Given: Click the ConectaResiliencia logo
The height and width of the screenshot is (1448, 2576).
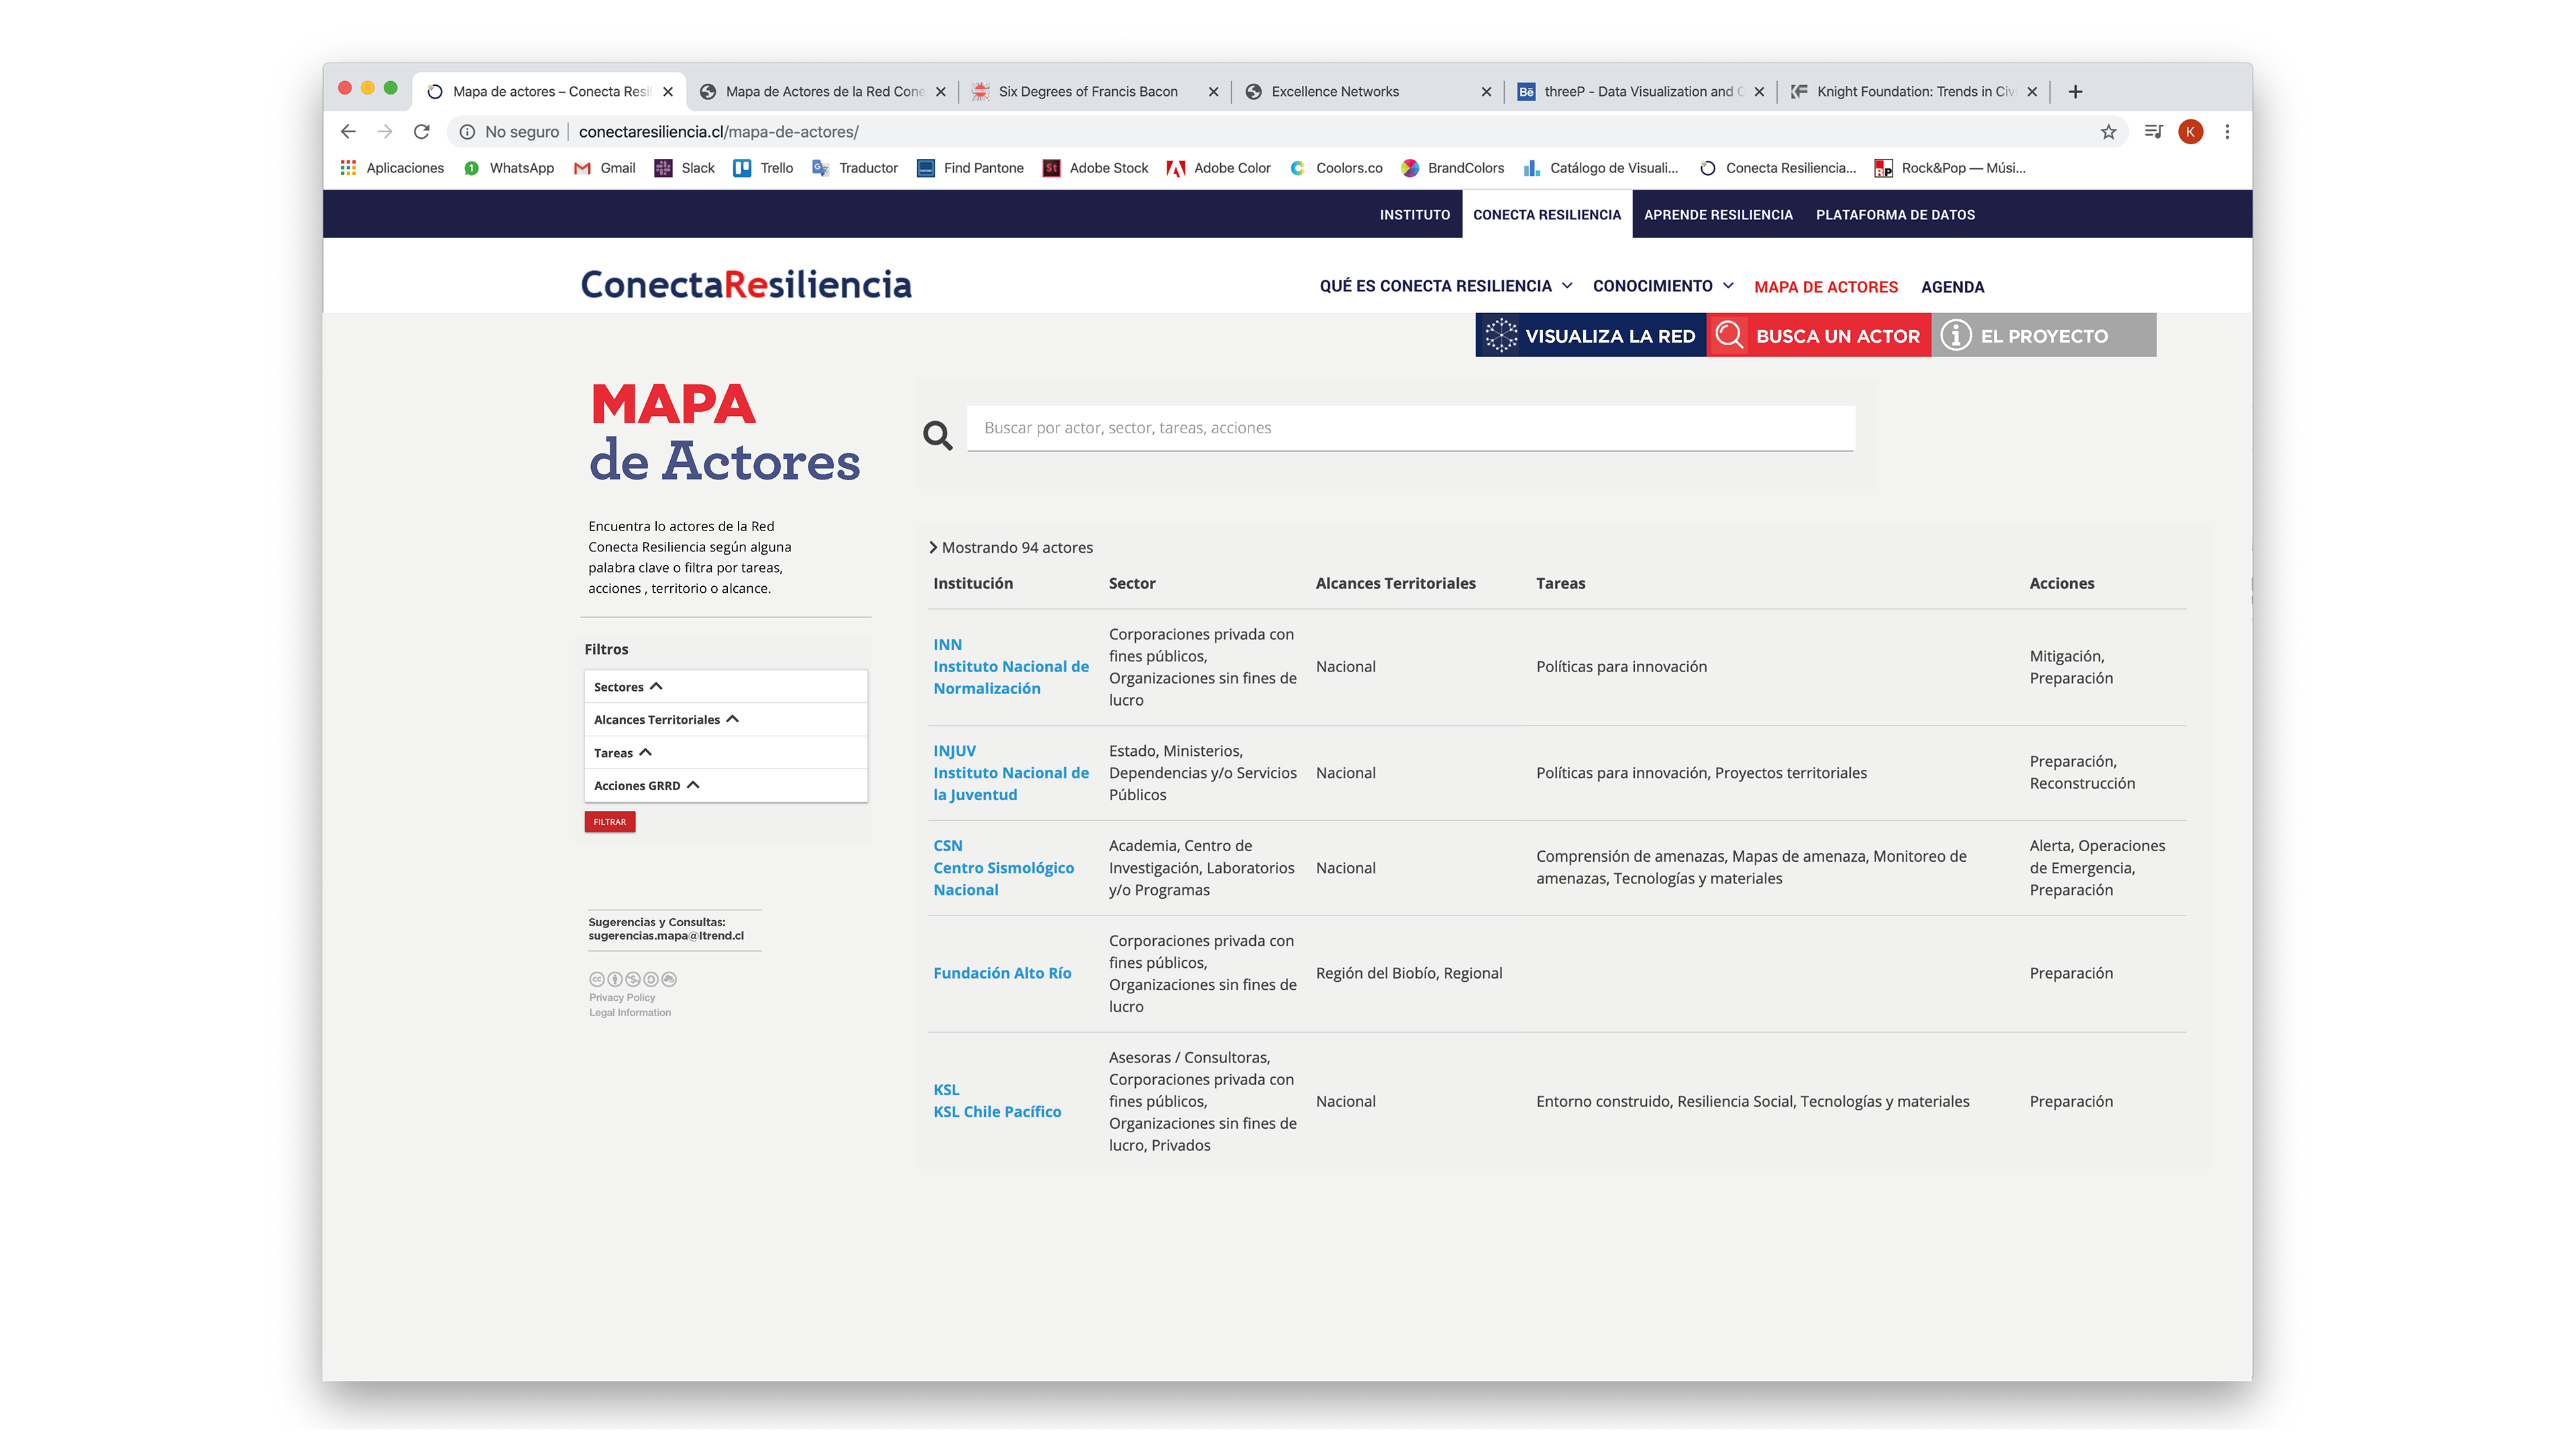Looking at the screenshot, I should click(x=746, y=285).
